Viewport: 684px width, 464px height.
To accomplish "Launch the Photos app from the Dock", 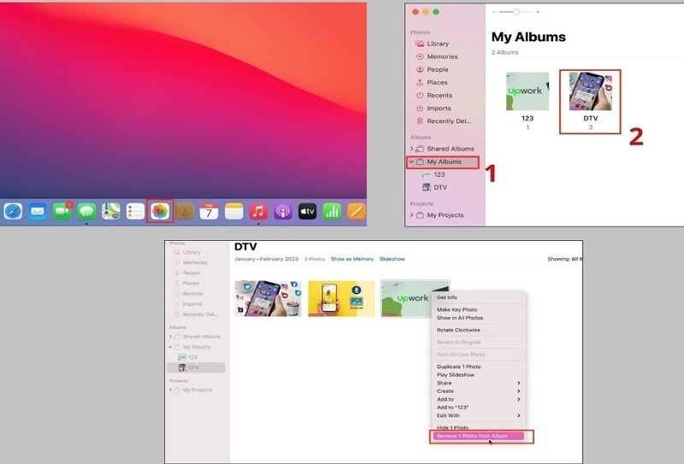I will click(x=160, y=212).
